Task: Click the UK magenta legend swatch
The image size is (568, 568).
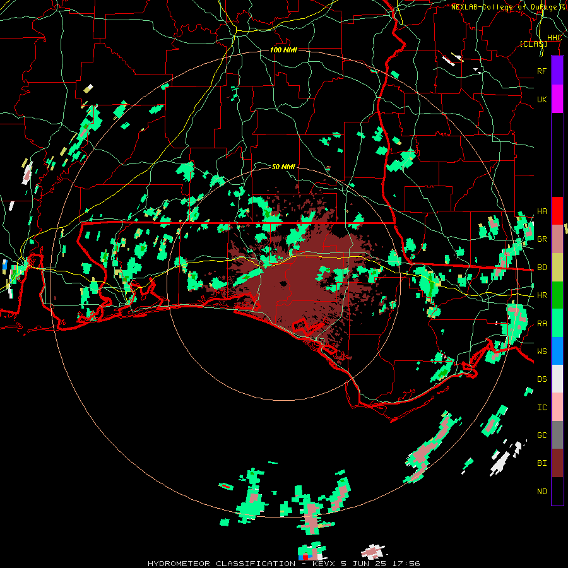Action: (x=557, y=99)
